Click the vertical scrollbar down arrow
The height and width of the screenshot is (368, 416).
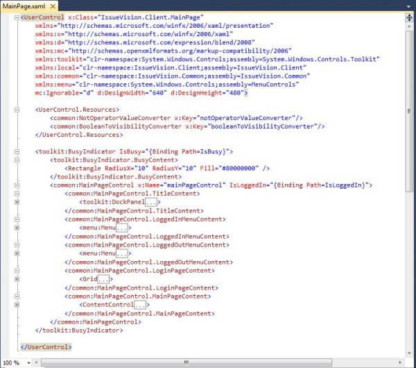[x=409, y=353]
